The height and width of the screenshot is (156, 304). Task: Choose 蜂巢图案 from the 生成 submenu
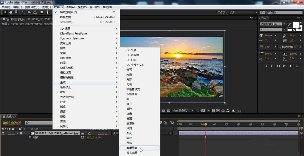[132, 148]
